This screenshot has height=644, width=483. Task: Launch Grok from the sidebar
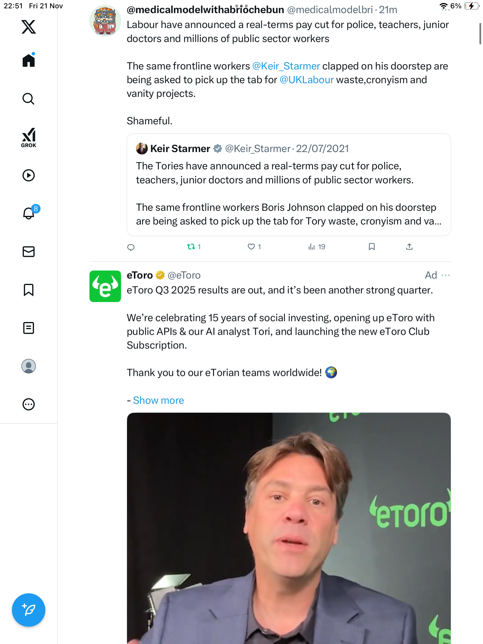tap(29, 137)
